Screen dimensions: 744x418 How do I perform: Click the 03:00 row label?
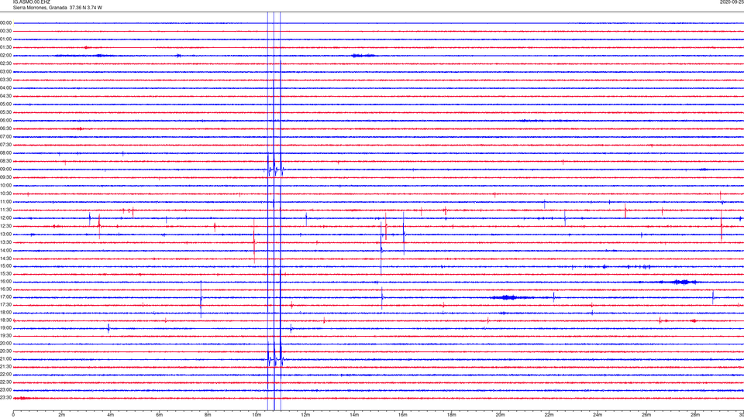(x=6, y=71)
